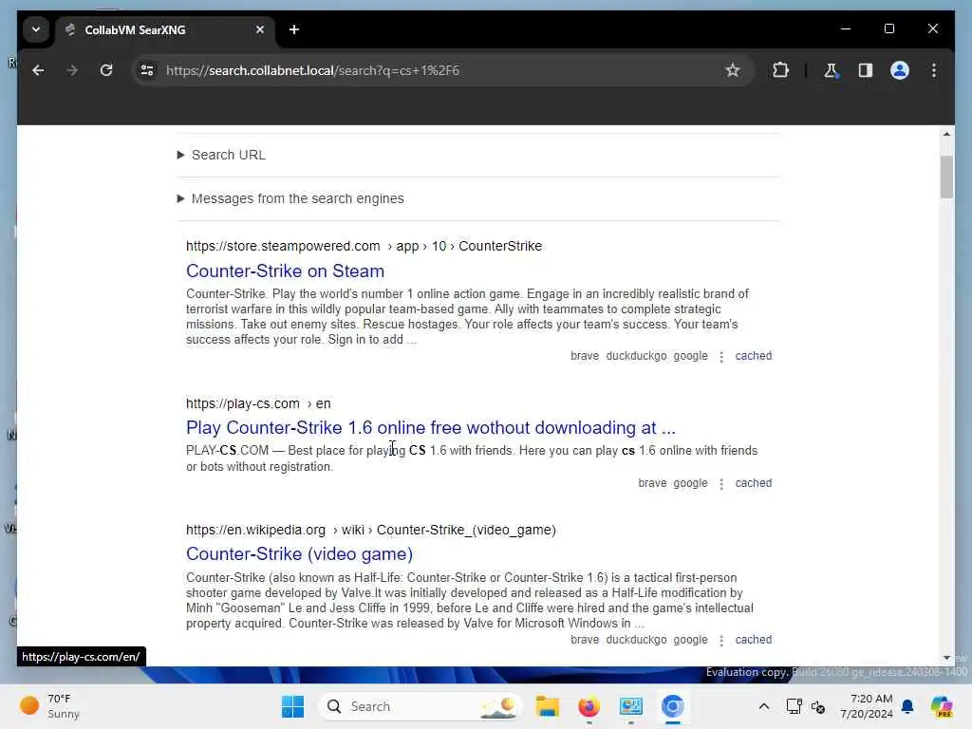This screenshot has width=972, height=729.
Task: Click the en.wikipedia.org URL text
Action: [371, 530]
